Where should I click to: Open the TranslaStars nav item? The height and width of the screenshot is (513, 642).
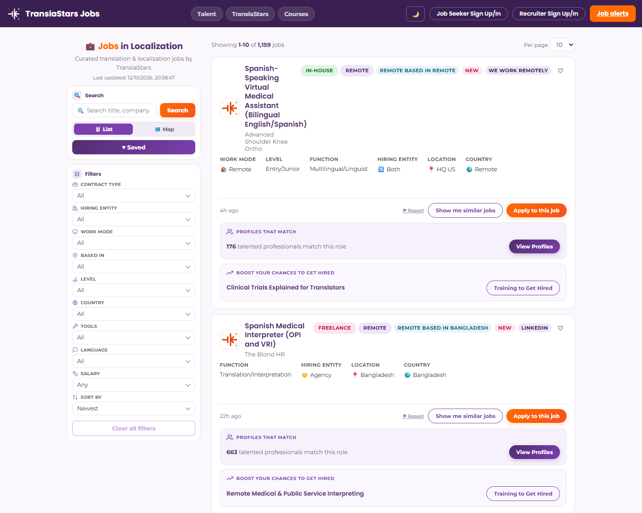click(250, 14)
